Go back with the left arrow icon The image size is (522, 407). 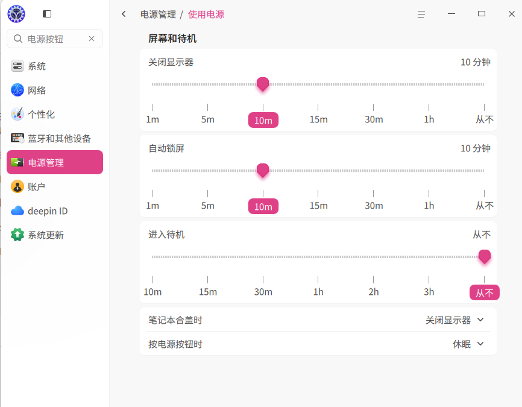[124, 14]
